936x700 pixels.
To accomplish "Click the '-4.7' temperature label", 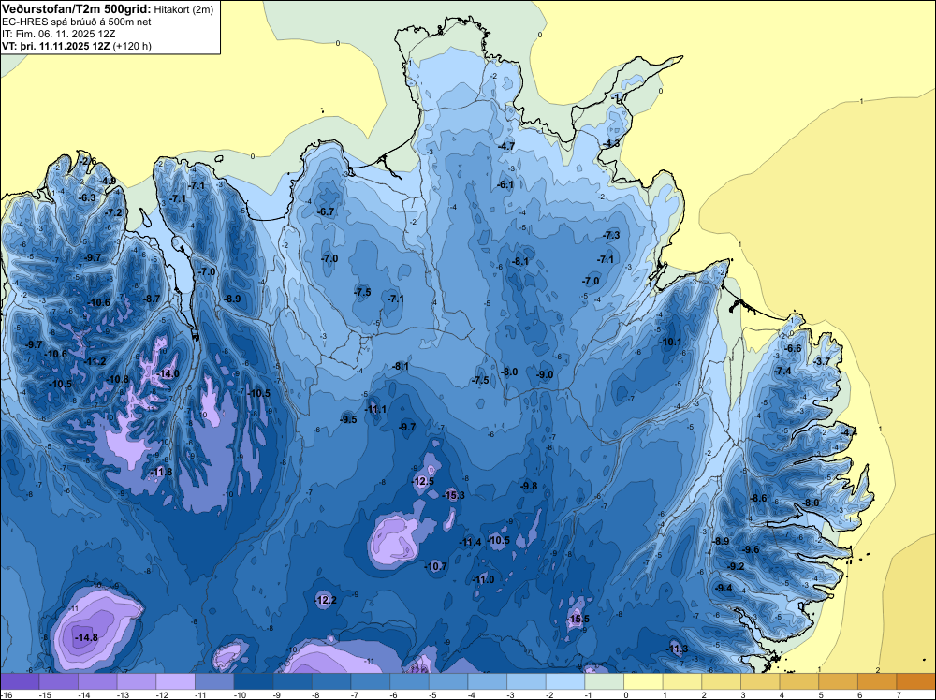I will pos(506,146).
